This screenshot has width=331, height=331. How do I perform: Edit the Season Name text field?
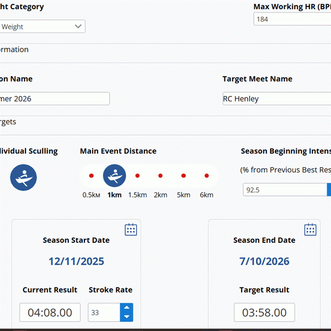54,99
